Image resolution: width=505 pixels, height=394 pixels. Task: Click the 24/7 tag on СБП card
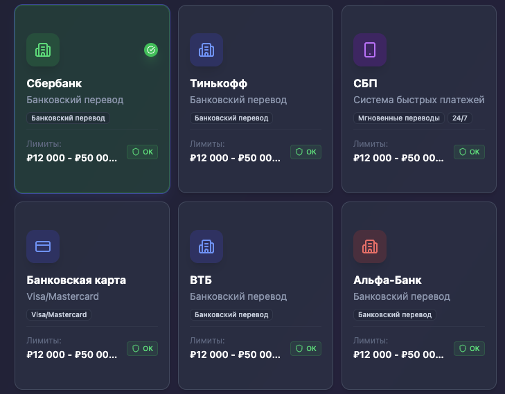460,118
